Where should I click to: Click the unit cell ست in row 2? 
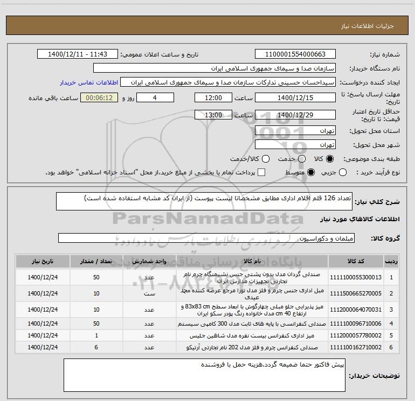pyautogui.click(x=149, y=294)
